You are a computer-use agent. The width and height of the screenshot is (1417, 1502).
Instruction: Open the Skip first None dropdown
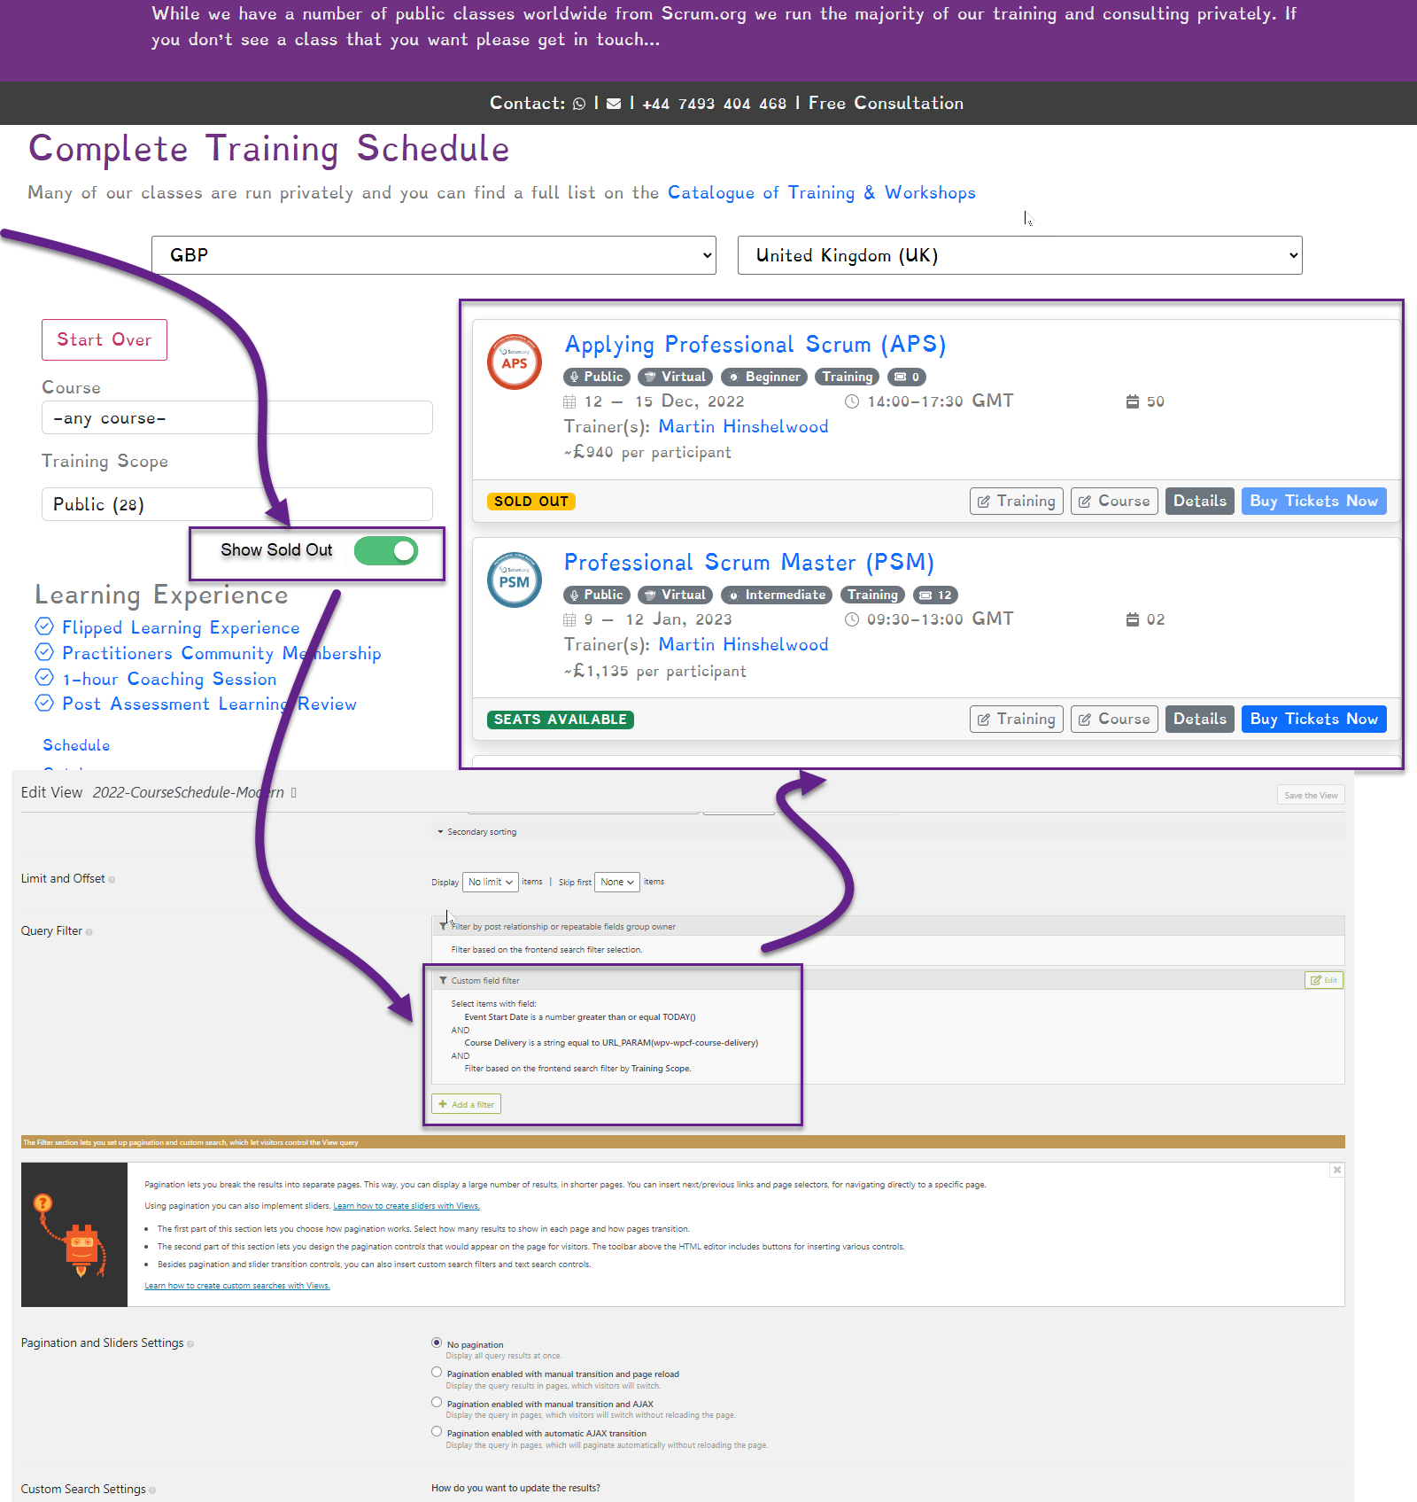[617, 883]
